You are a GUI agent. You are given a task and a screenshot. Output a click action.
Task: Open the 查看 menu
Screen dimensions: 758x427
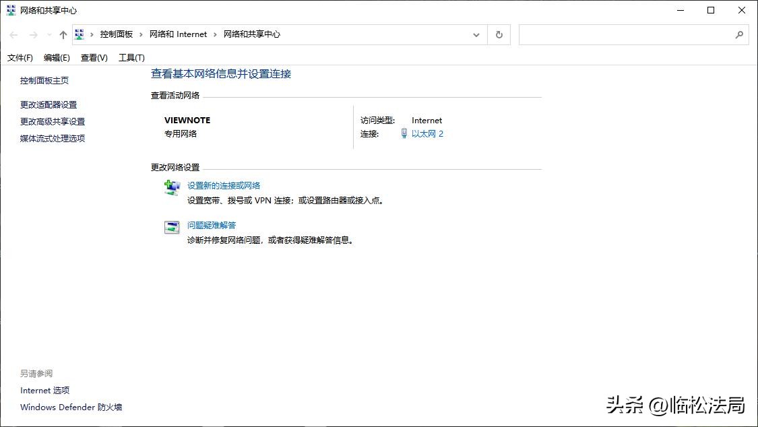[x=93, y=57]
